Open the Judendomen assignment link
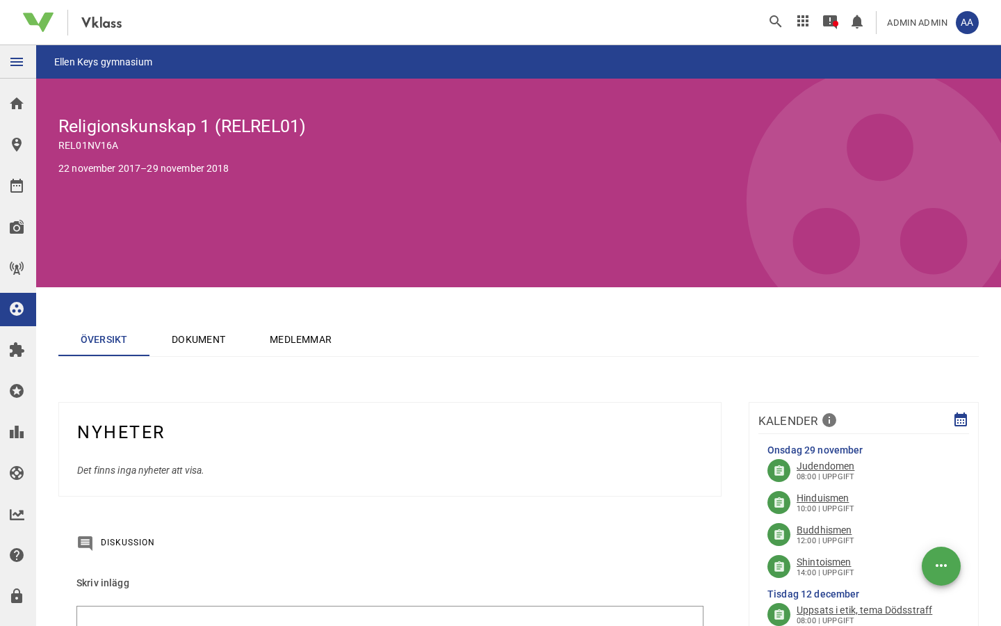 click(x=825, y=466)
